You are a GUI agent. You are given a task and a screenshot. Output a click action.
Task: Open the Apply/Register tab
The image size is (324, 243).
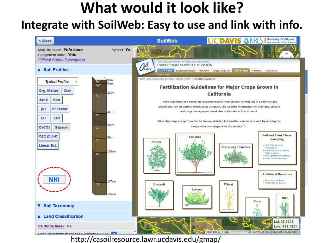click(x=221, y=71)
